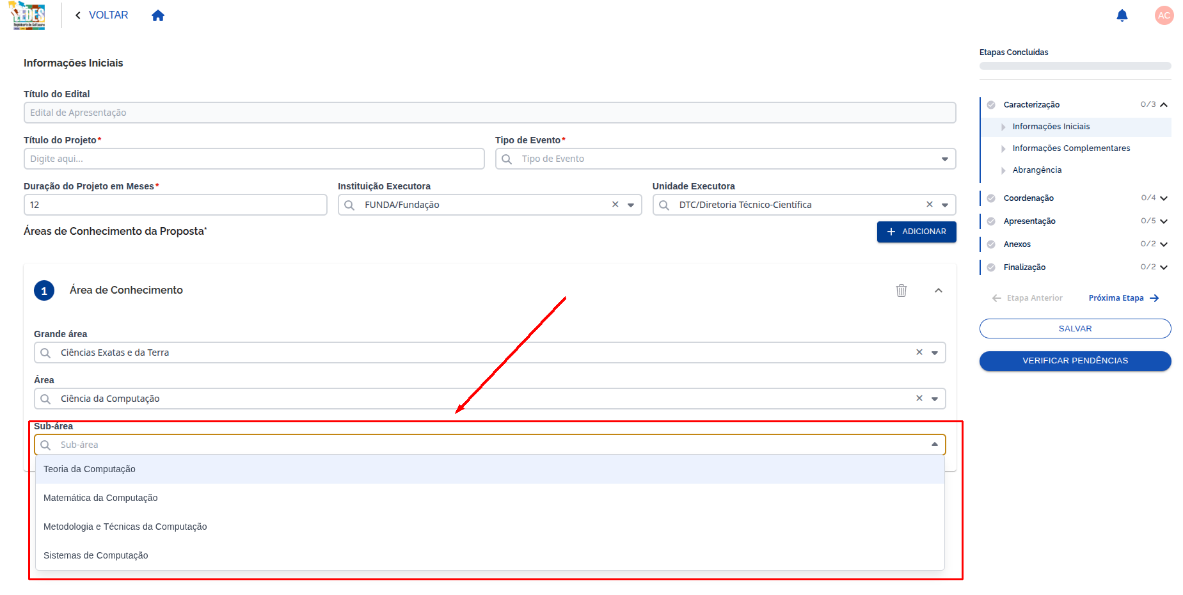Click the ADICIONAR button
The width and height of the screenshot is (1183, 595).
[x=916, y=232]
